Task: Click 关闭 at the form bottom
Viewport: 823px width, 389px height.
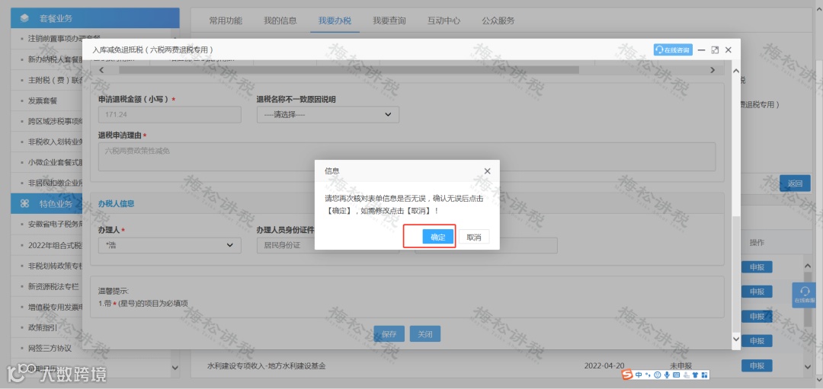Action: tap(424, 334)
